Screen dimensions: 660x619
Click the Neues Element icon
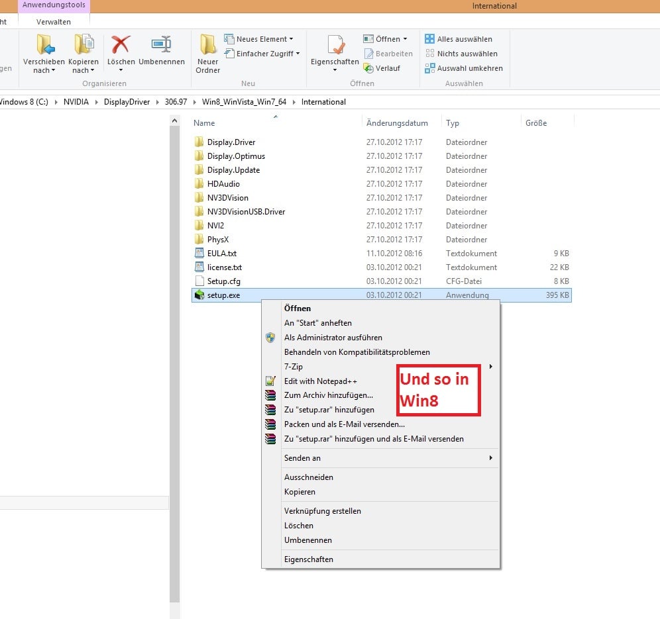tap(229, 39)
